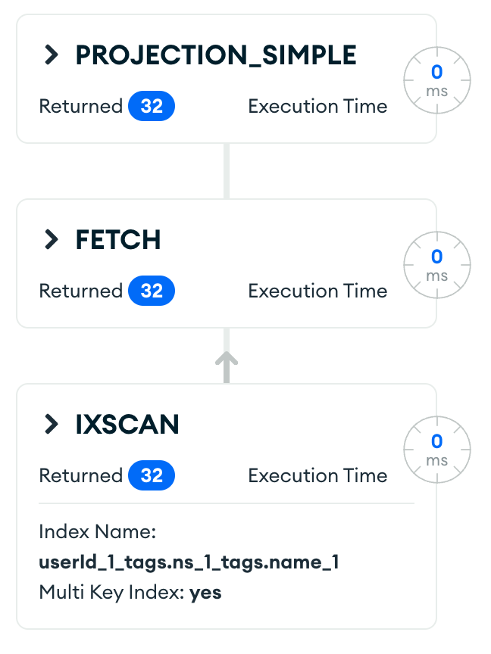
Task: Select the FETCH stage title
Action: pos(118,239)
